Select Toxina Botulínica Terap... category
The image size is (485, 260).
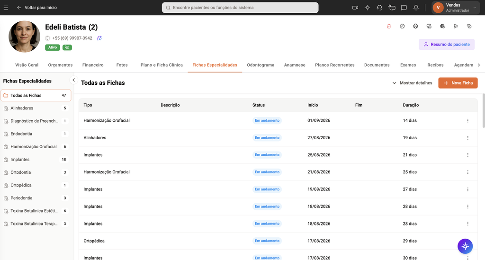pos(36,224)
